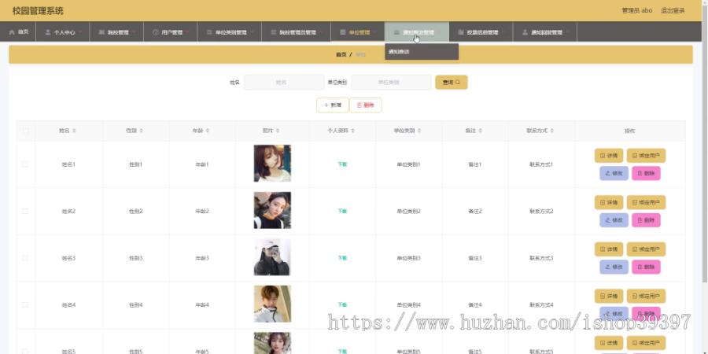Image resolution: width=708 pixels, height=354 pixels.
Task: Click the 用户管理 nav icon
Action: (156, 32)
